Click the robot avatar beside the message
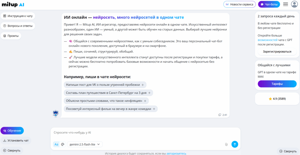The width and height of the screenshot is (300, 155). pyautogui.click(x=56, y=114)
